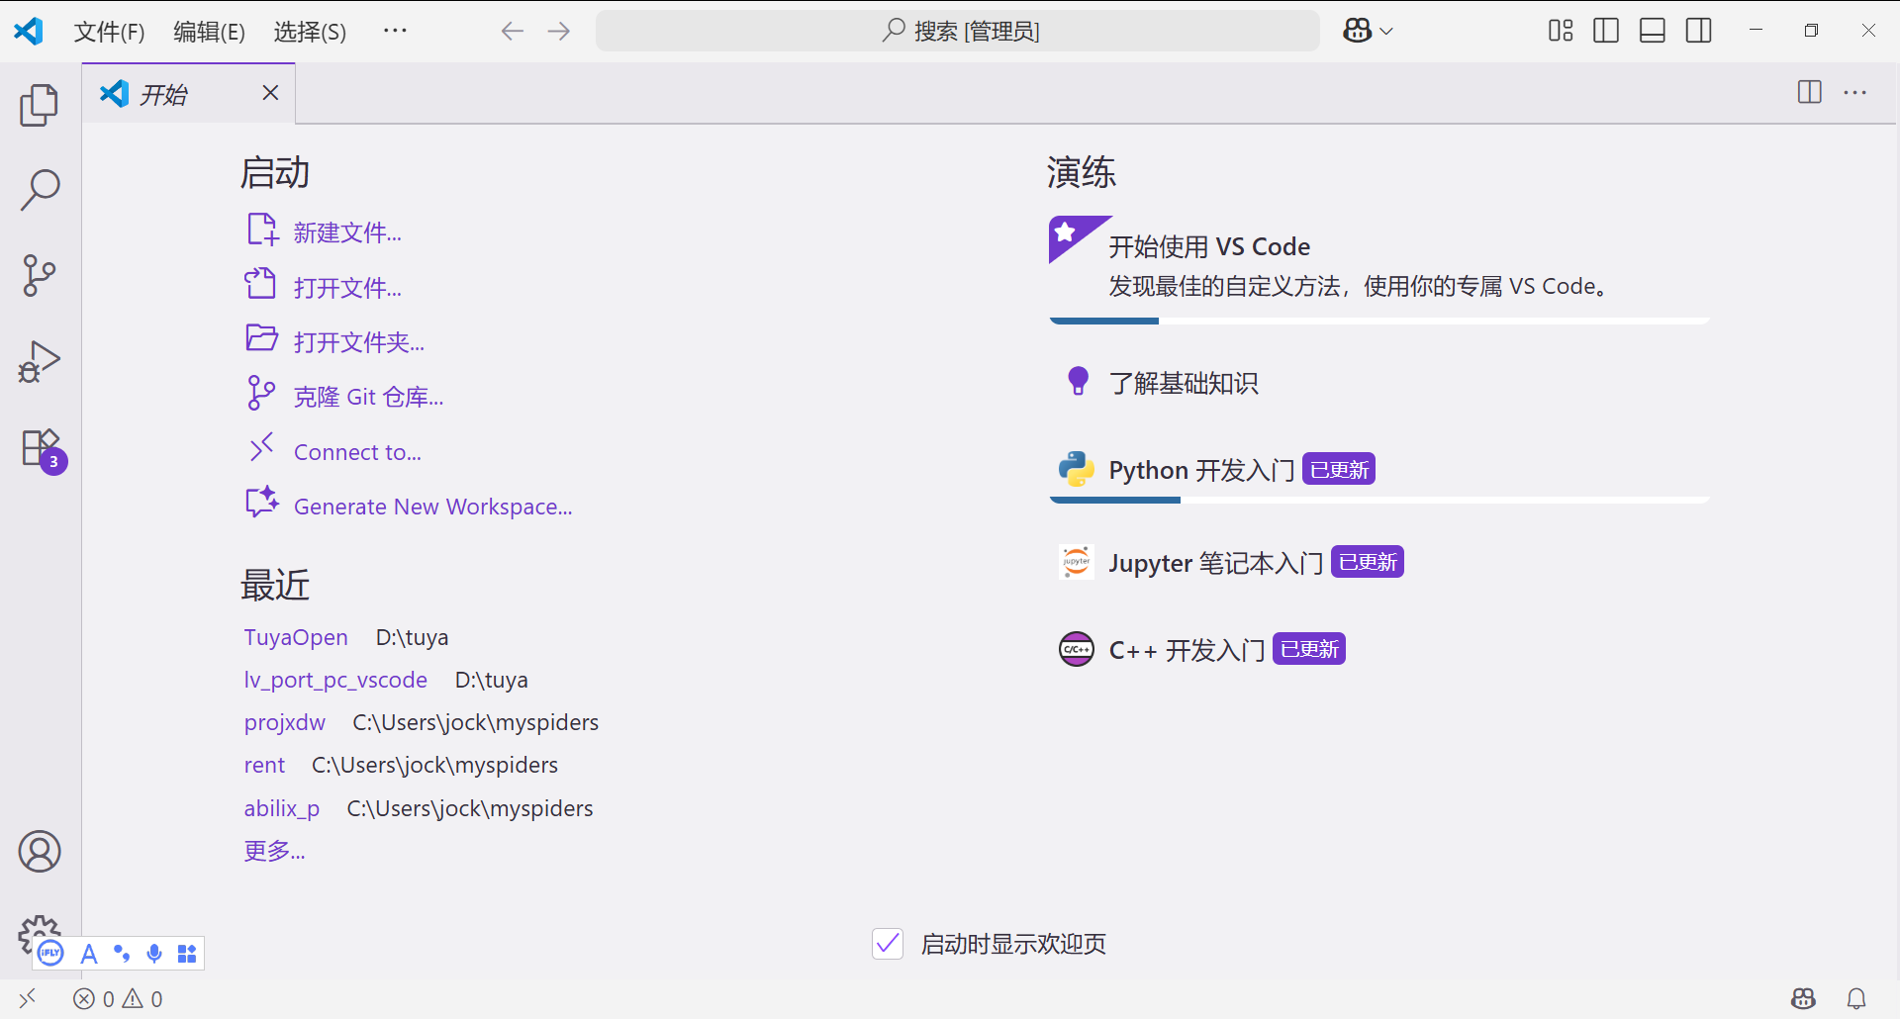Open notifications bell in status bar
This screenshot has width=1900, height=1019.
point(1856,999)
